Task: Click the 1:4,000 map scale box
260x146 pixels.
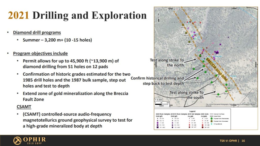Action: pos(158,100)
